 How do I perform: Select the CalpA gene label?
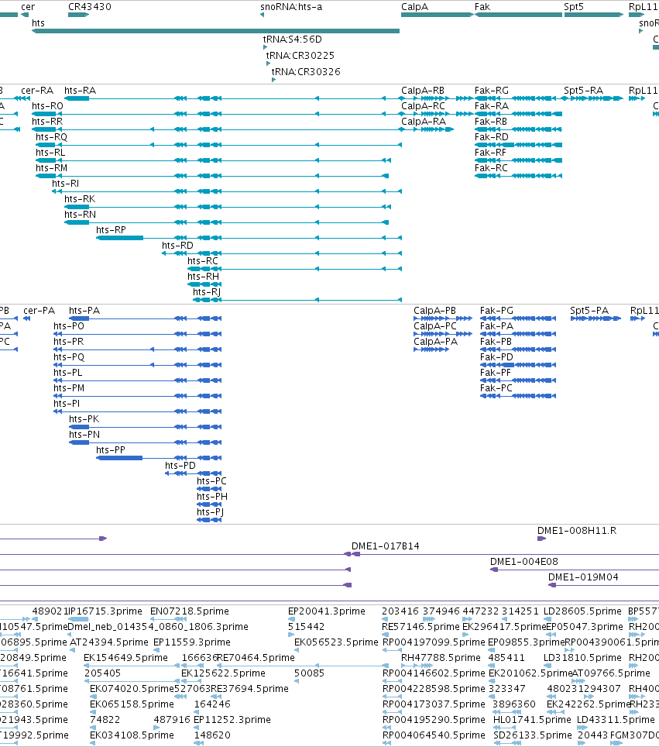[414, 7]
